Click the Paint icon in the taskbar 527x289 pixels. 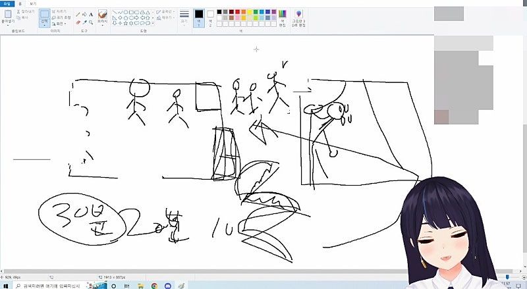pyautogui.click(x=182, y=286)
